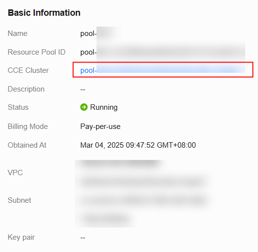Select the Pay-per-use billing mode text

(x=100, y=126)
